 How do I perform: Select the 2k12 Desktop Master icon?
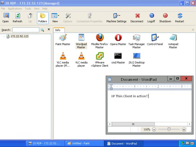137,60
